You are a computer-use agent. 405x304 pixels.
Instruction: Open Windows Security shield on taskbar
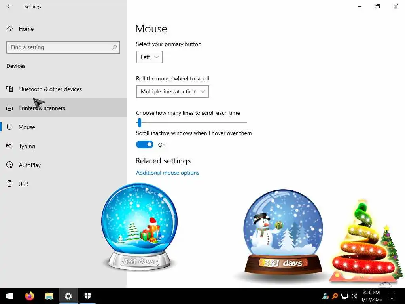click(x=88, y=296)
